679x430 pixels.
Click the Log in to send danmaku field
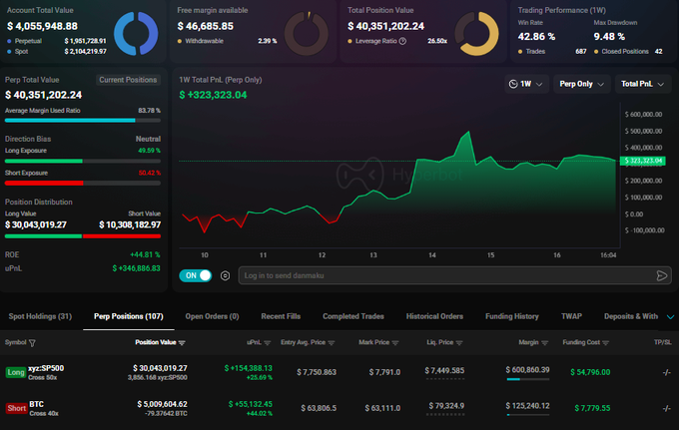(x=454, y=275)
